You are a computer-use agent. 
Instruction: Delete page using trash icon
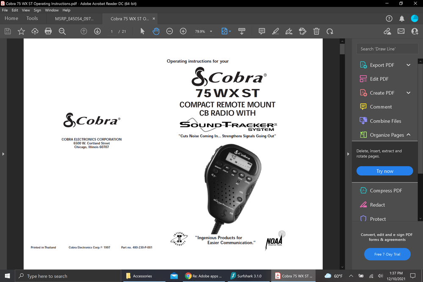(x=316, y=31)
